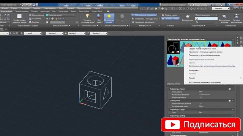Switch to Управление ribbon tab

point(63,11)
